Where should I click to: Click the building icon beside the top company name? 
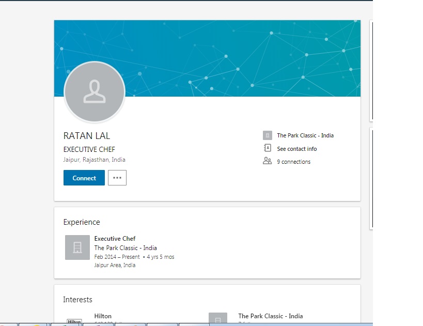click(x=267, y=135)
